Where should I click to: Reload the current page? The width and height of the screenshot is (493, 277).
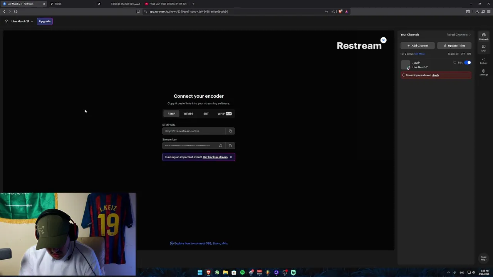tap(16, 12)
